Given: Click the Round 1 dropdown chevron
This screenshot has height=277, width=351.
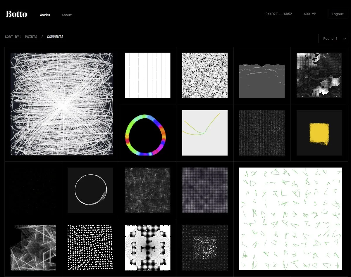Looking at the screenshot, I should 344,39.
